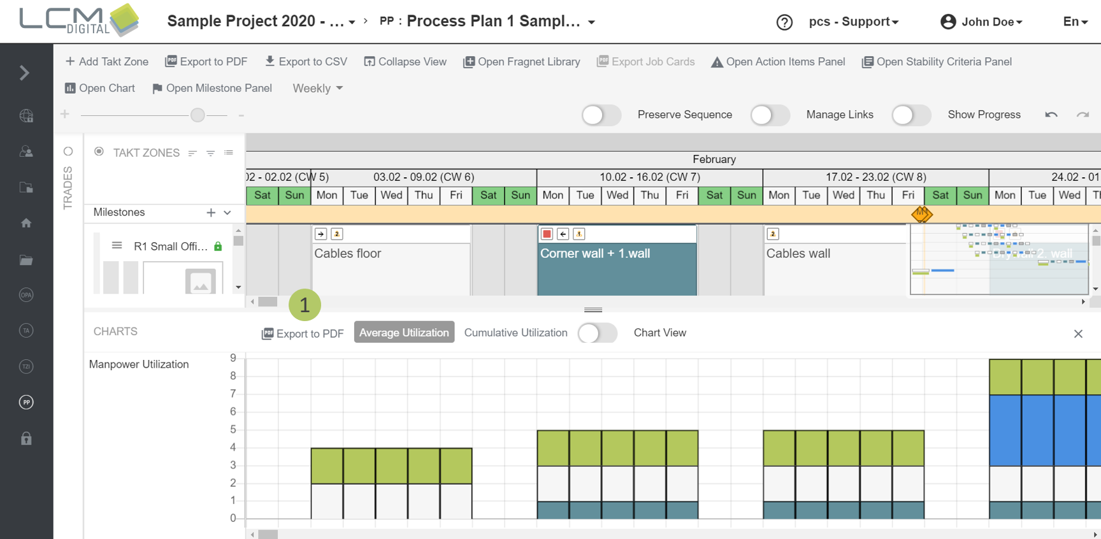Click the redo arrow icon

(x=1083, y=115)
